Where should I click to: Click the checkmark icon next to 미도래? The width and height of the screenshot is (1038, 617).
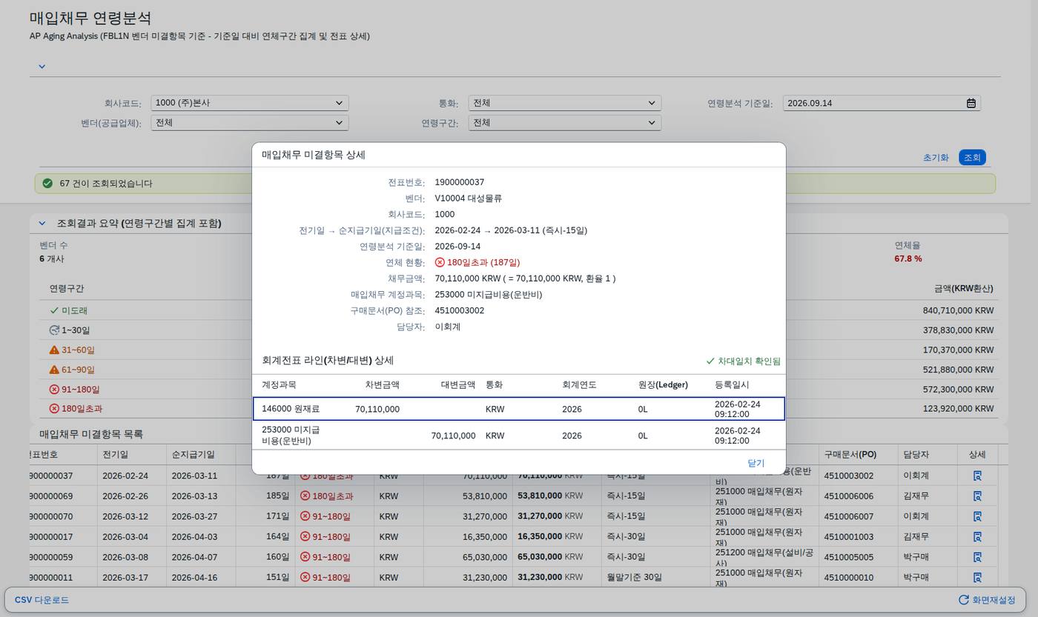(x=54, y=310)
